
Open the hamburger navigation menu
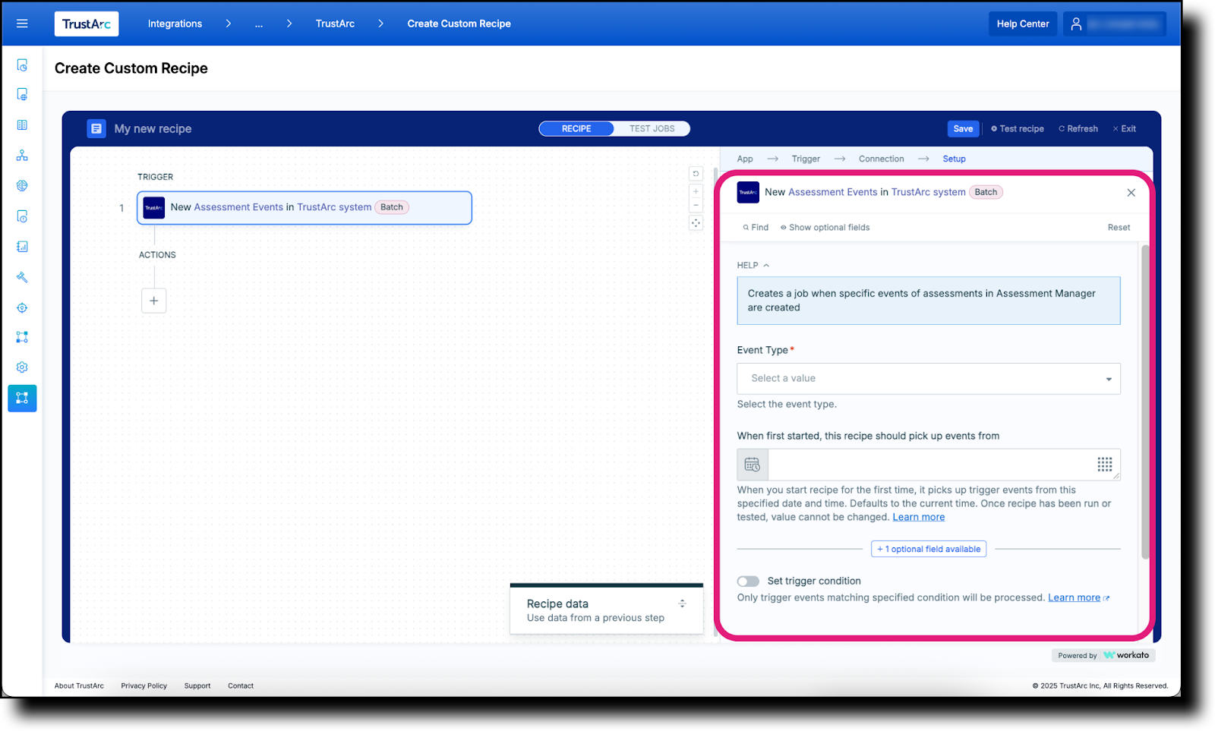tap(22, 23)
